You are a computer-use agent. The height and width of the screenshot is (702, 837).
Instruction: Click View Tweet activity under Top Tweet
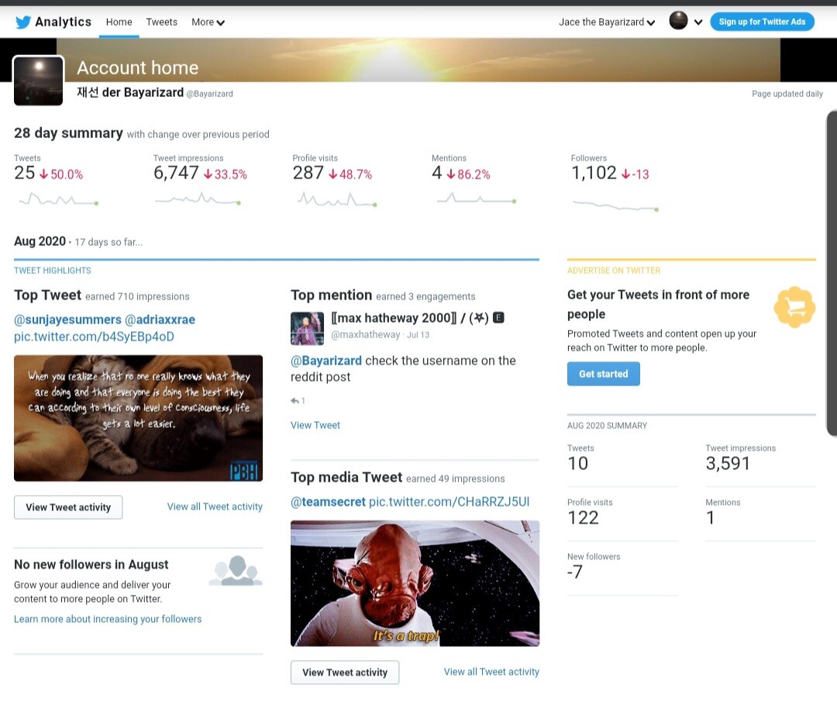[x=68, y=507]
